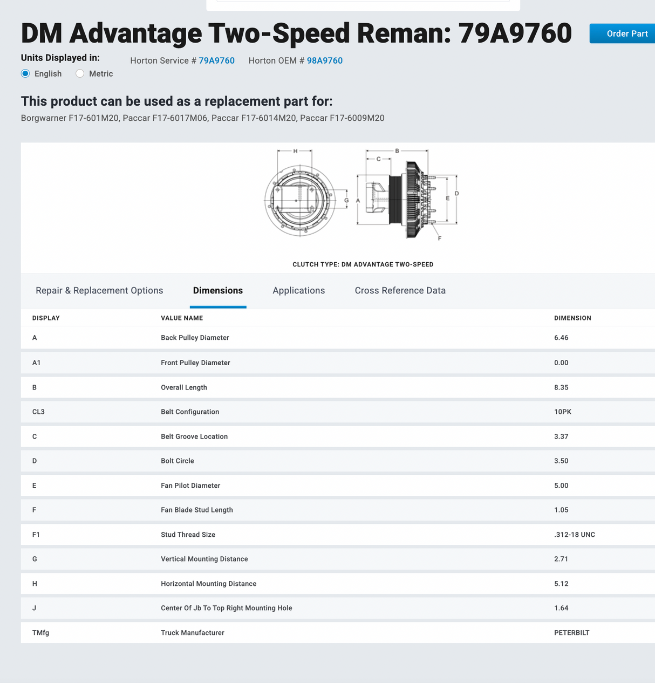Click the 3.37 dimension value
The height and width of the screenshot is (683, 655).
point(561,436)
